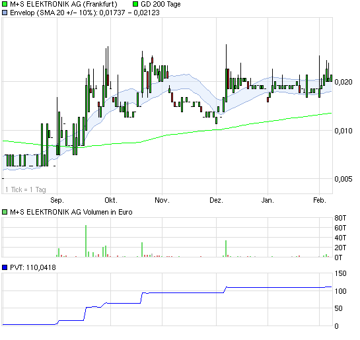Click the 0,020 price axis label
The width and height of the screenshot is (360, 340).
coord(343,82)
